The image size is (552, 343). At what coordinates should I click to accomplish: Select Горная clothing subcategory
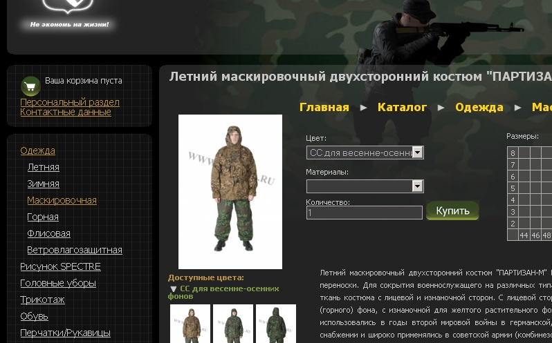[43, 217]
